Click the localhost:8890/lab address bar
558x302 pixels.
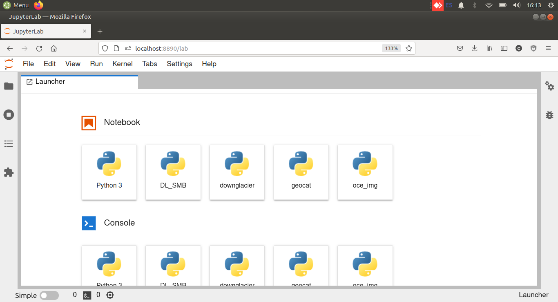[x=257, y=48]
